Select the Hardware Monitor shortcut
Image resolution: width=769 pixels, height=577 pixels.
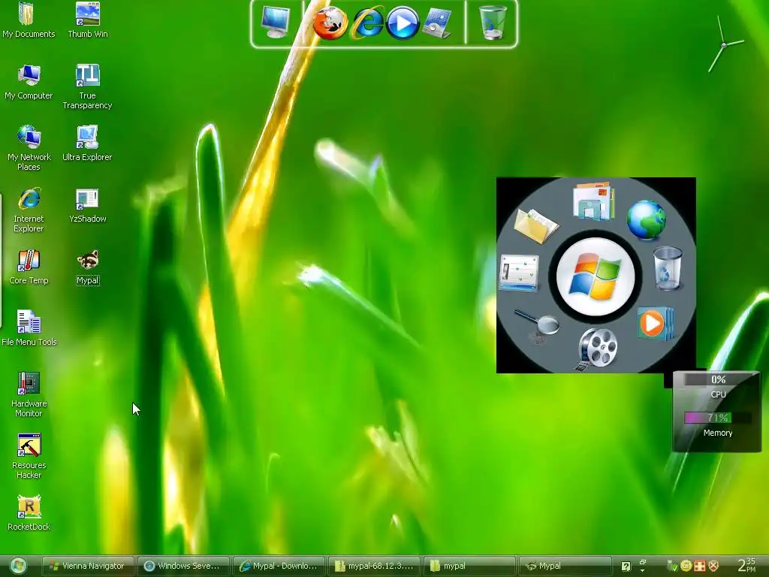29,395
